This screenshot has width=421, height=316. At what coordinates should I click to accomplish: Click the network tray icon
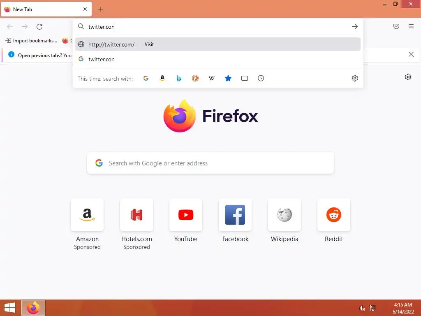click(372, 308)
